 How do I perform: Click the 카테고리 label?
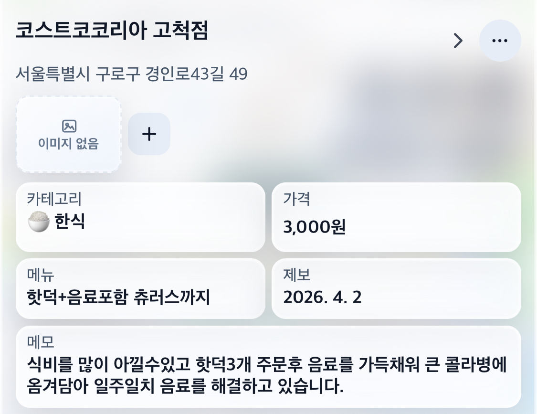pyautogui.click(x=54, y=198)
